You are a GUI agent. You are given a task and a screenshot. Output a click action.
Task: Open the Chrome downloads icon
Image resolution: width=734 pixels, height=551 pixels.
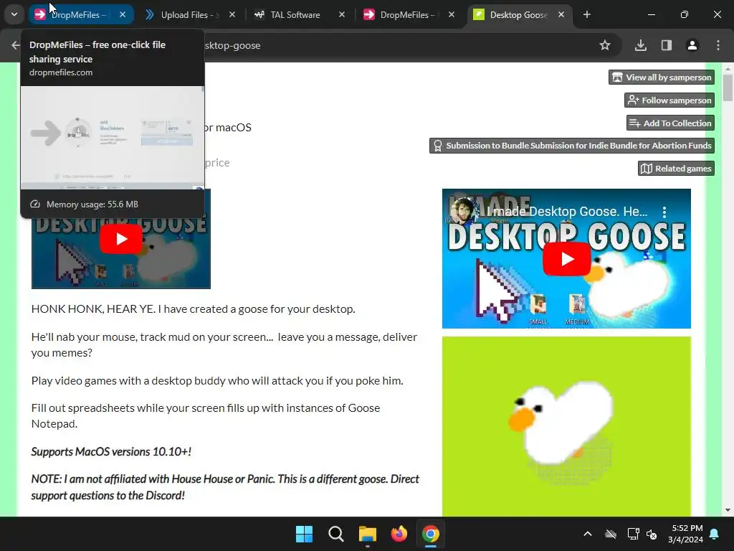coord(641,45)
